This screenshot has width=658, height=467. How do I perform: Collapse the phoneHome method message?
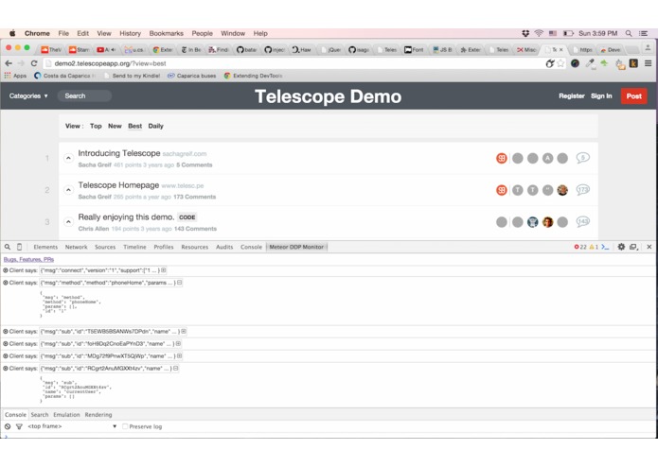pos(179,283)
